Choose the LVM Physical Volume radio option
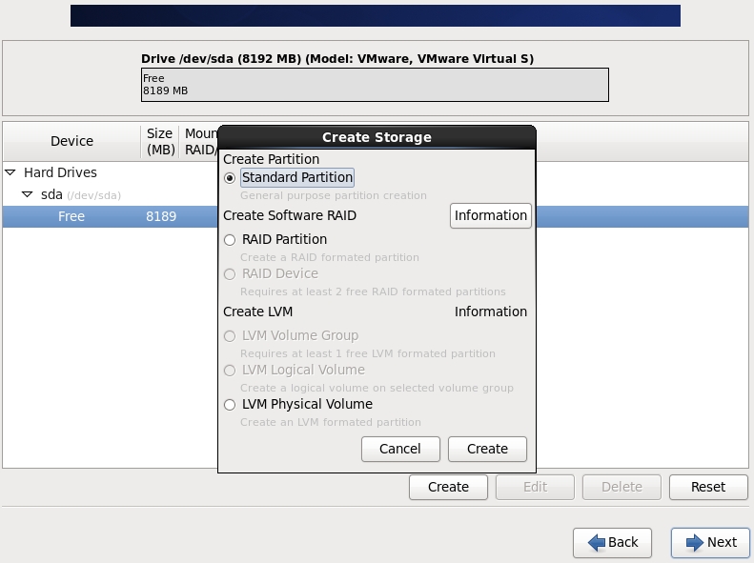The image size is (754, 563). coord(230,405)
